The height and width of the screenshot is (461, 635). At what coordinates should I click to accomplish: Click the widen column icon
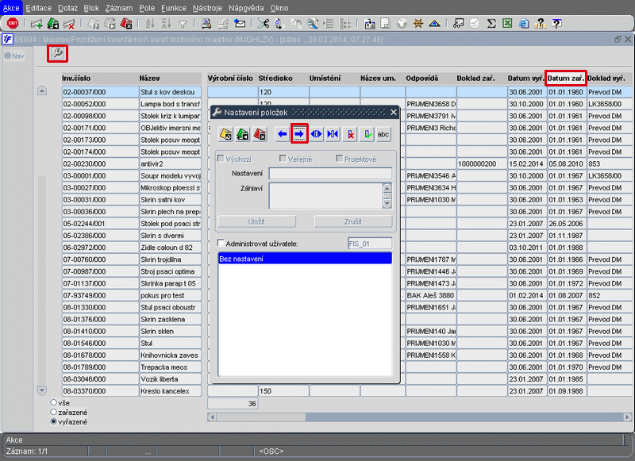(317, 134)
